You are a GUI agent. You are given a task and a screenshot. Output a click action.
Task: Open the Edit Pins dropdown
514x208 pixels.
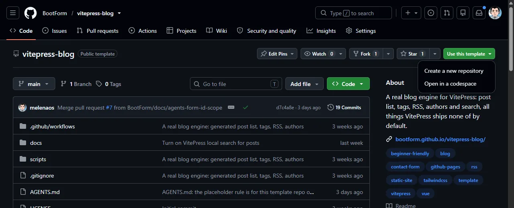pyautogui.click(x=277, y=54)
